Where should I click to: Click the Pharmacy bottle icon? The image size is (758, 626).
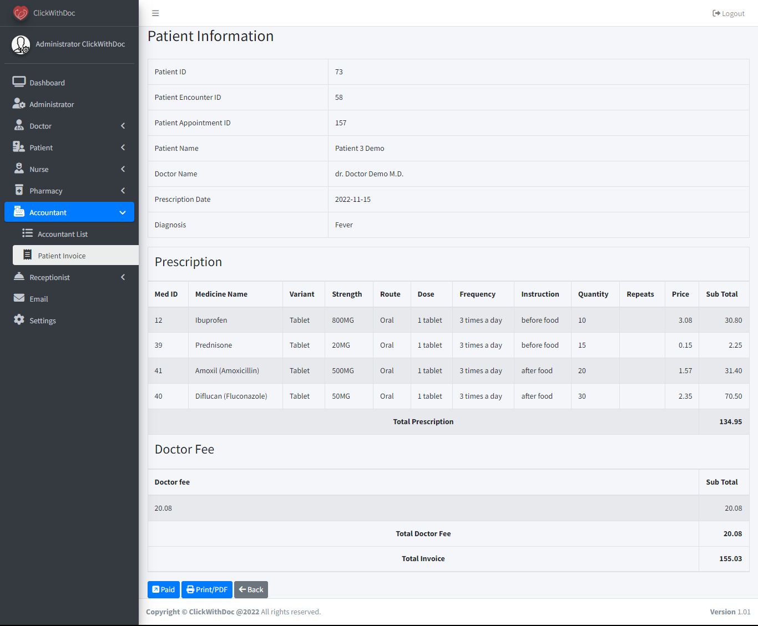click(19, 190)
